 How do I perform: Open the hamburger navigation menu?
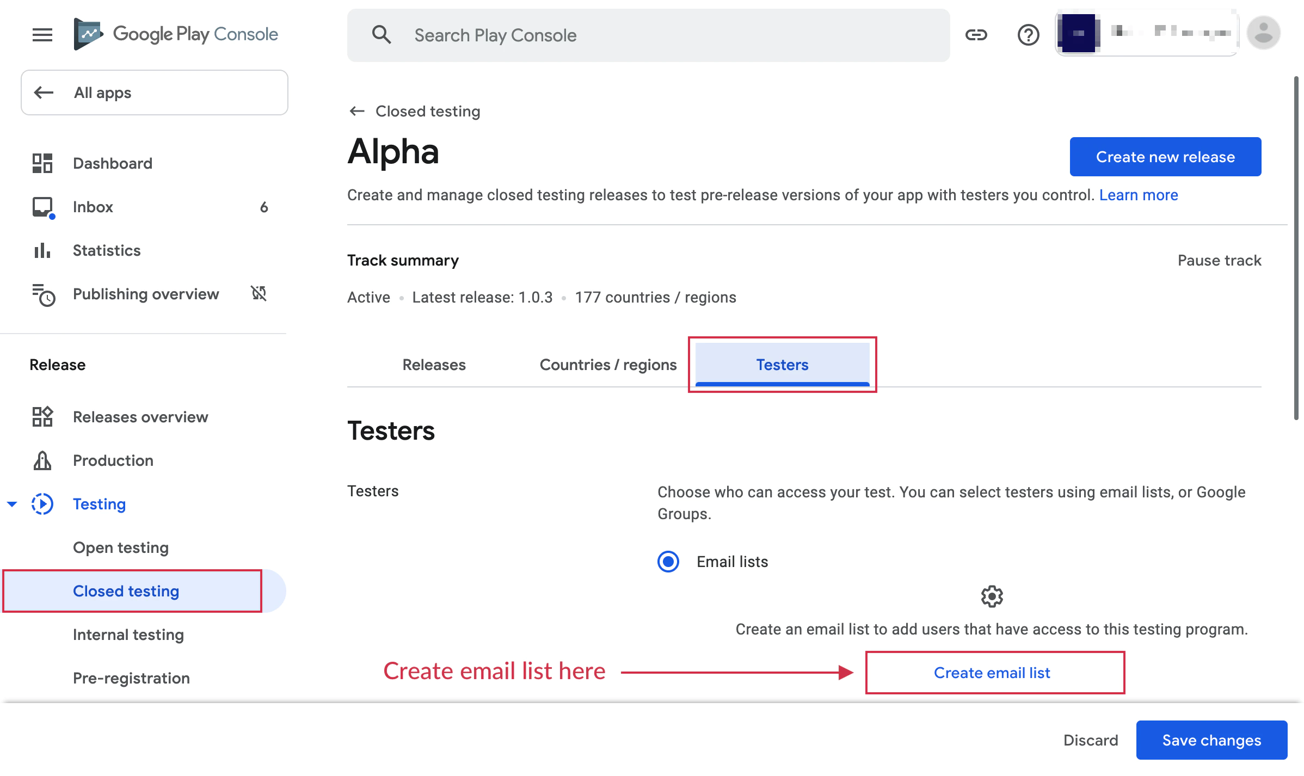42,34
